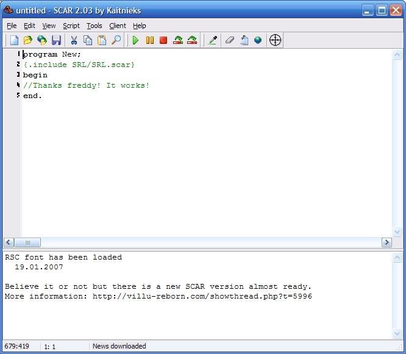
Task: Click the villu-reborn.com URL in debug output
Action: [x=202, y=296]
